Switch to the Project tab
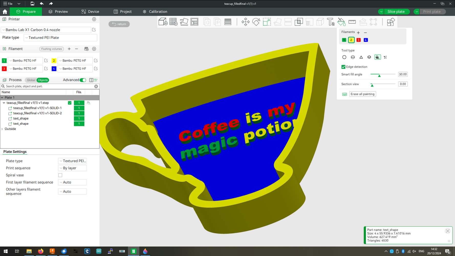The image size is (455, 256). [x=123, y=12]
